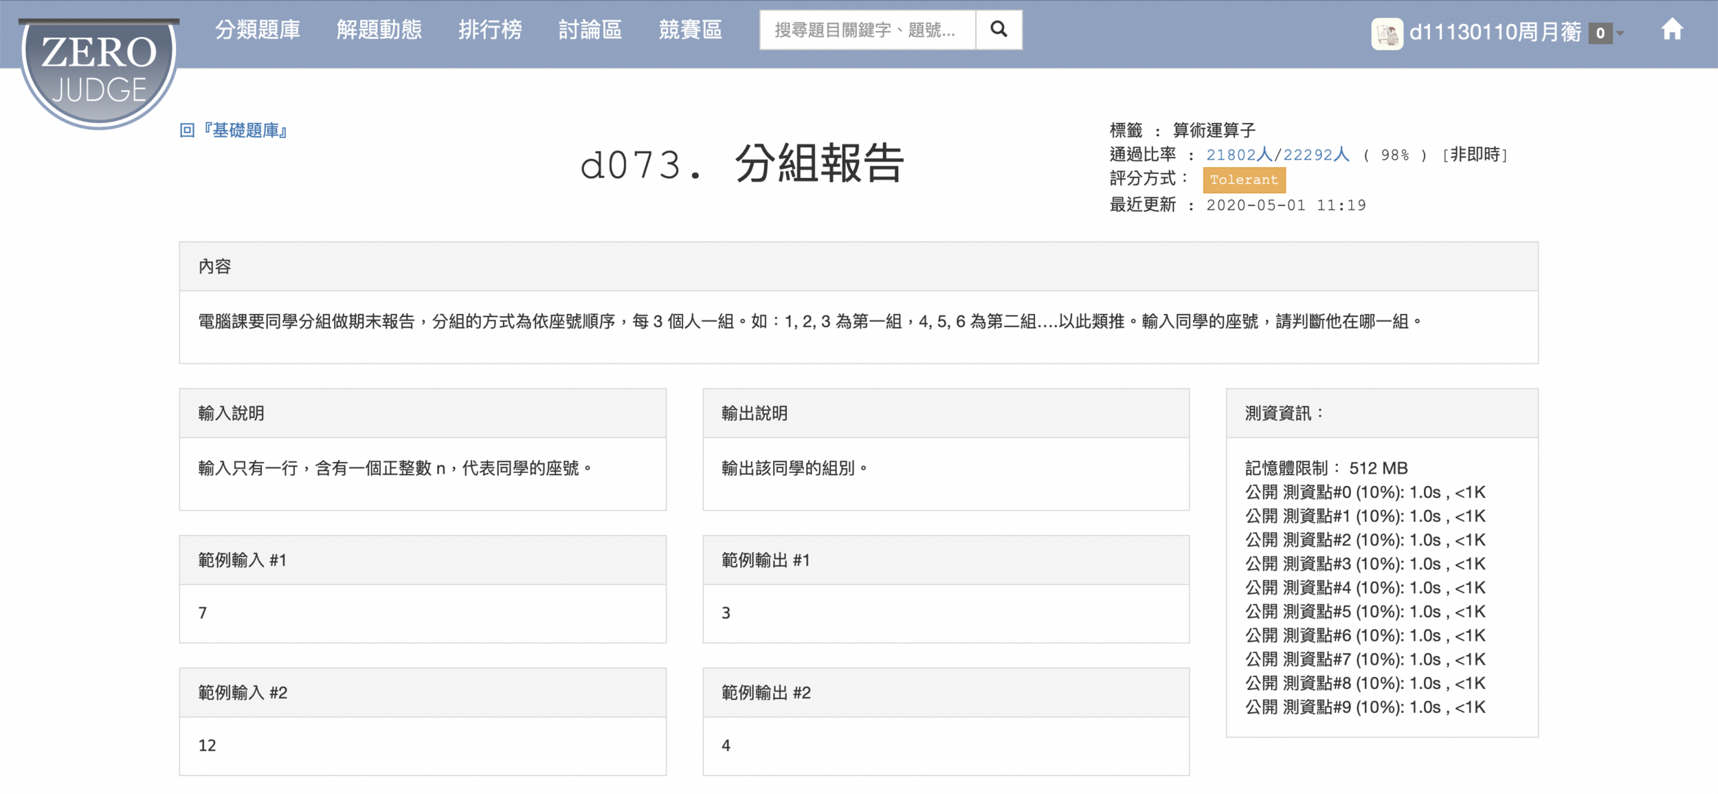Click the 算術運算子 tag

(x=1214, y=130)
